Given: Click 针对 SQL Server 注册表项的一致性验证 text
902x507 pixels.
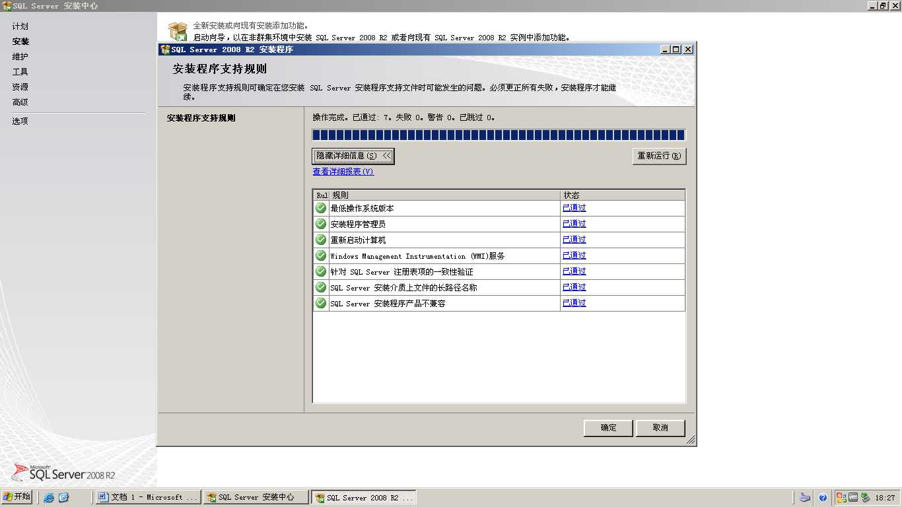Looking at the screenshot, I should tap(401, 271).
